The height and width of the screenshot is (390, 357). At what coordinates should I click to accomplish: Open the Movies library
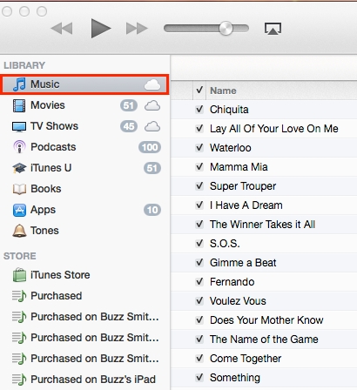point(84,105)
